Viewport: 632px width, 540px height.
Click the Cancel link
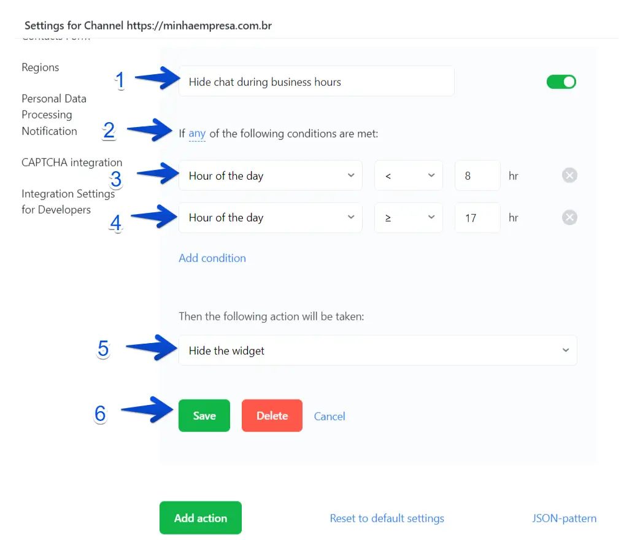[x=329, y=417]
